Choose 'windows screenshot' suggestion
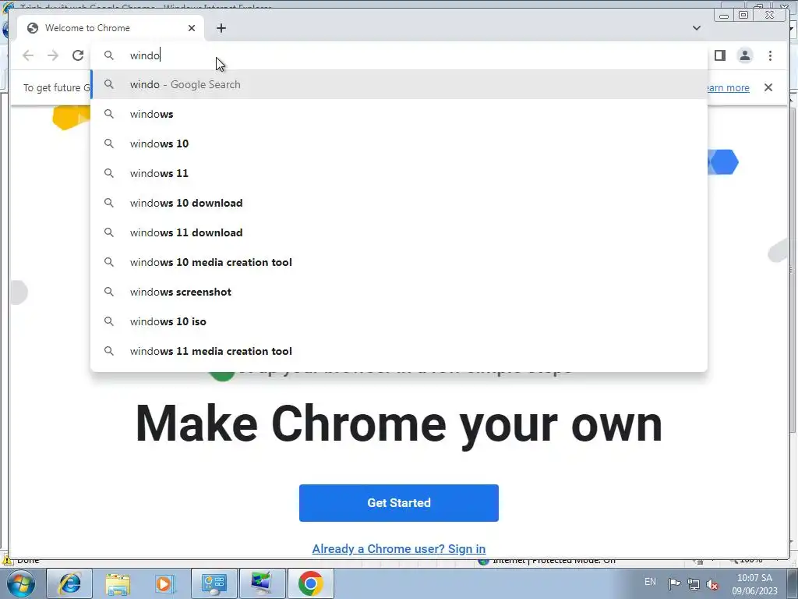Screen dimensions: 798x599 coord(399,292)
